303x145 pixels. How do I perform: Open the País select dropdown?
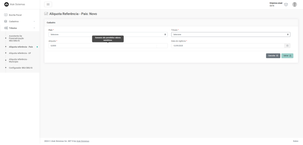click(108, 35)
